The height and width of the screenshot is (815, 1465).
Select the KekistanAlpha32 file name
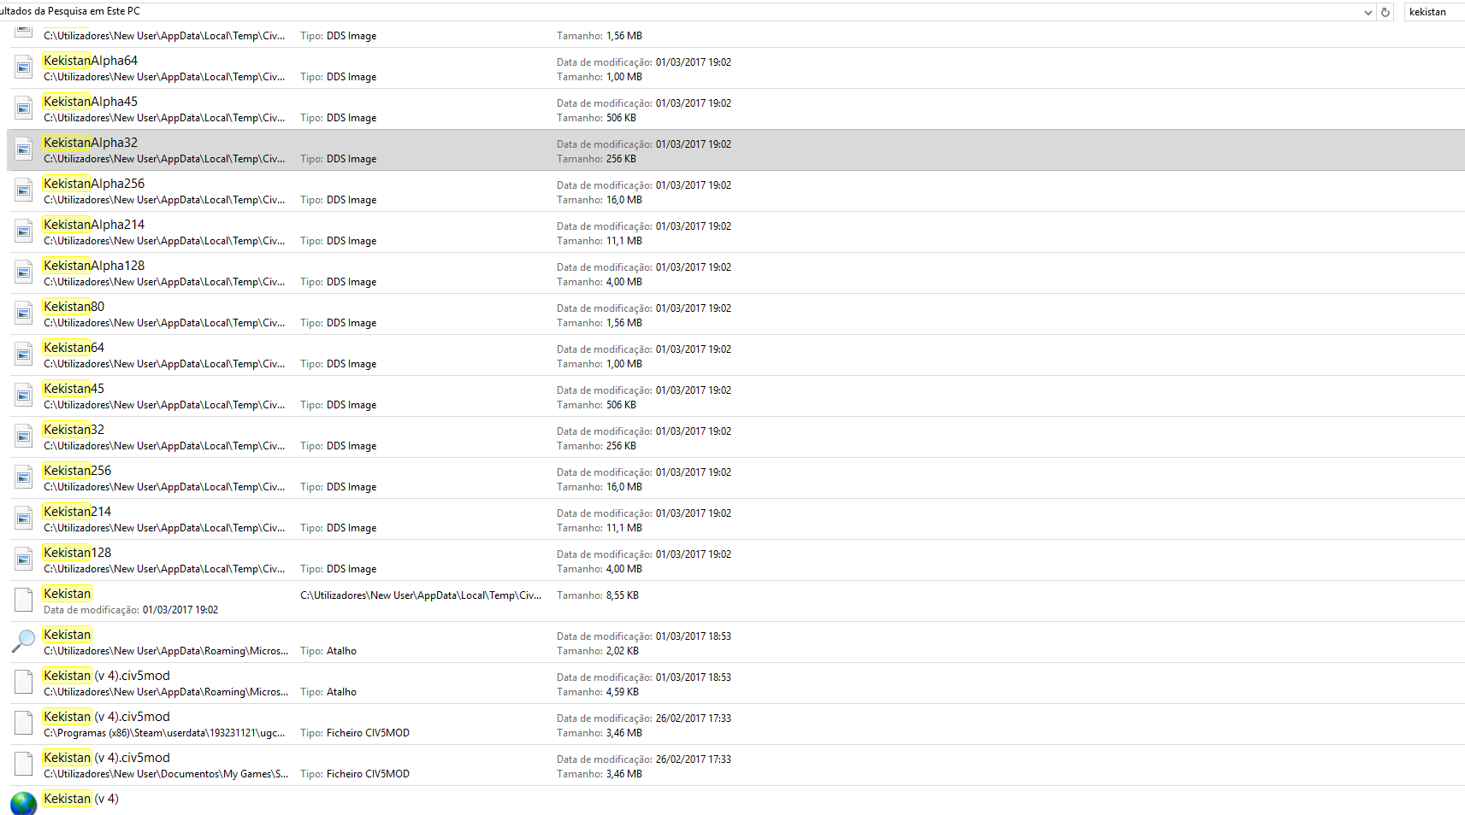(91, 143)
